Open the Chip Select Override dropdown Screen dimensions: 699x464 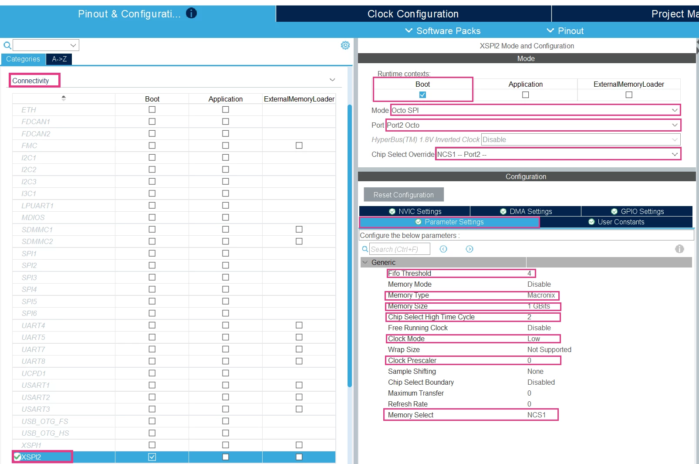tap(558, 154)
